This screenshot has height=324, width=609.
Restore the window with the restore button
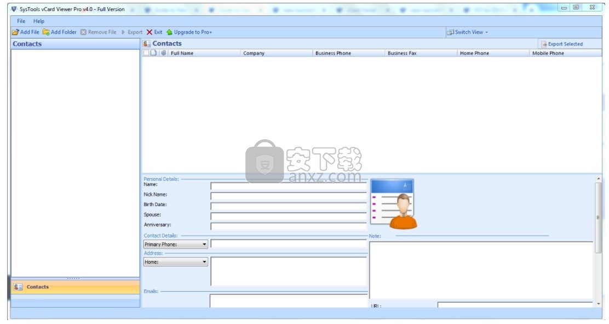tap(576, 7)
